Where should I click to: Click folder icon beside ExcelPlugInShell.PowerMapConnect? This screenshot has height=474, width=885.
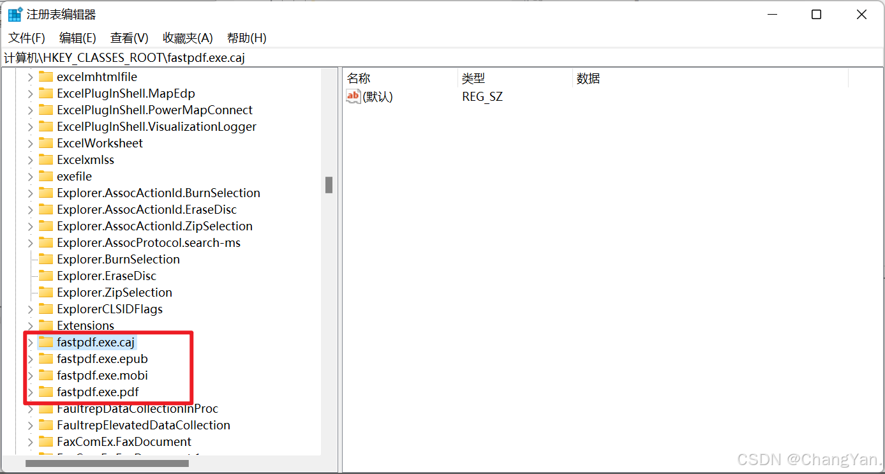46,110
